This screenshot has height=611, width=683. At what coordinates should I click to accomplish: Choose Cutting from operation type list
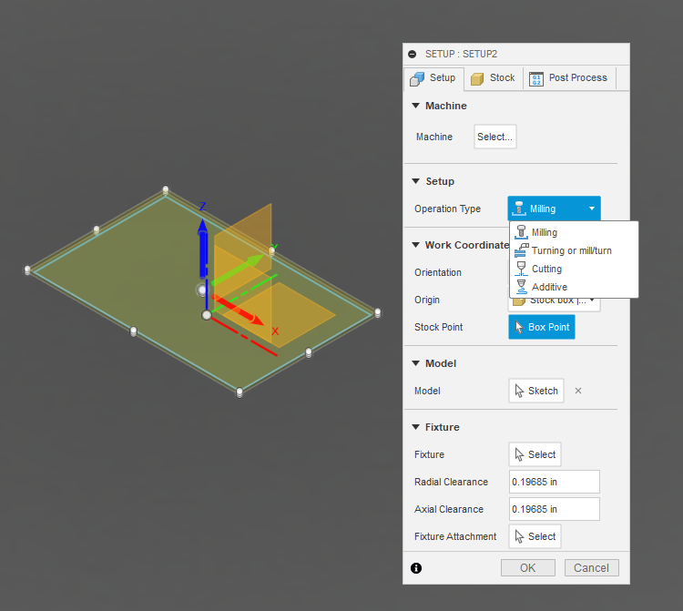point(546,269)
